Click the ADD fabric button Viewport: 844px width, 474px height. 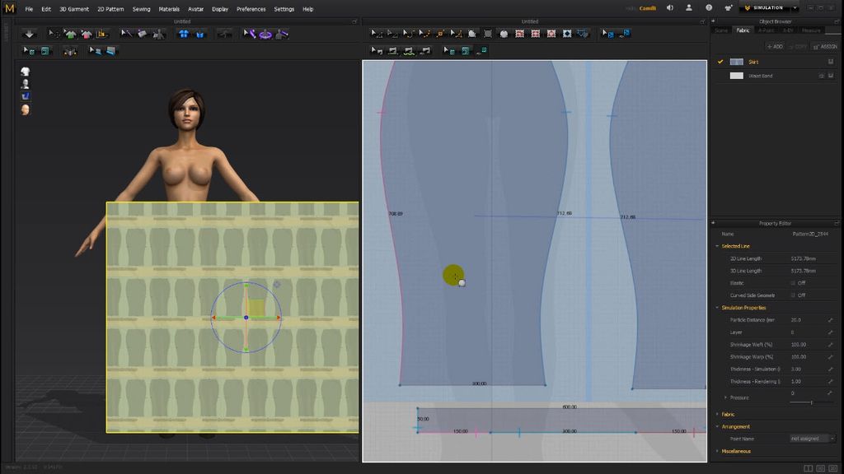pos(774,47)
